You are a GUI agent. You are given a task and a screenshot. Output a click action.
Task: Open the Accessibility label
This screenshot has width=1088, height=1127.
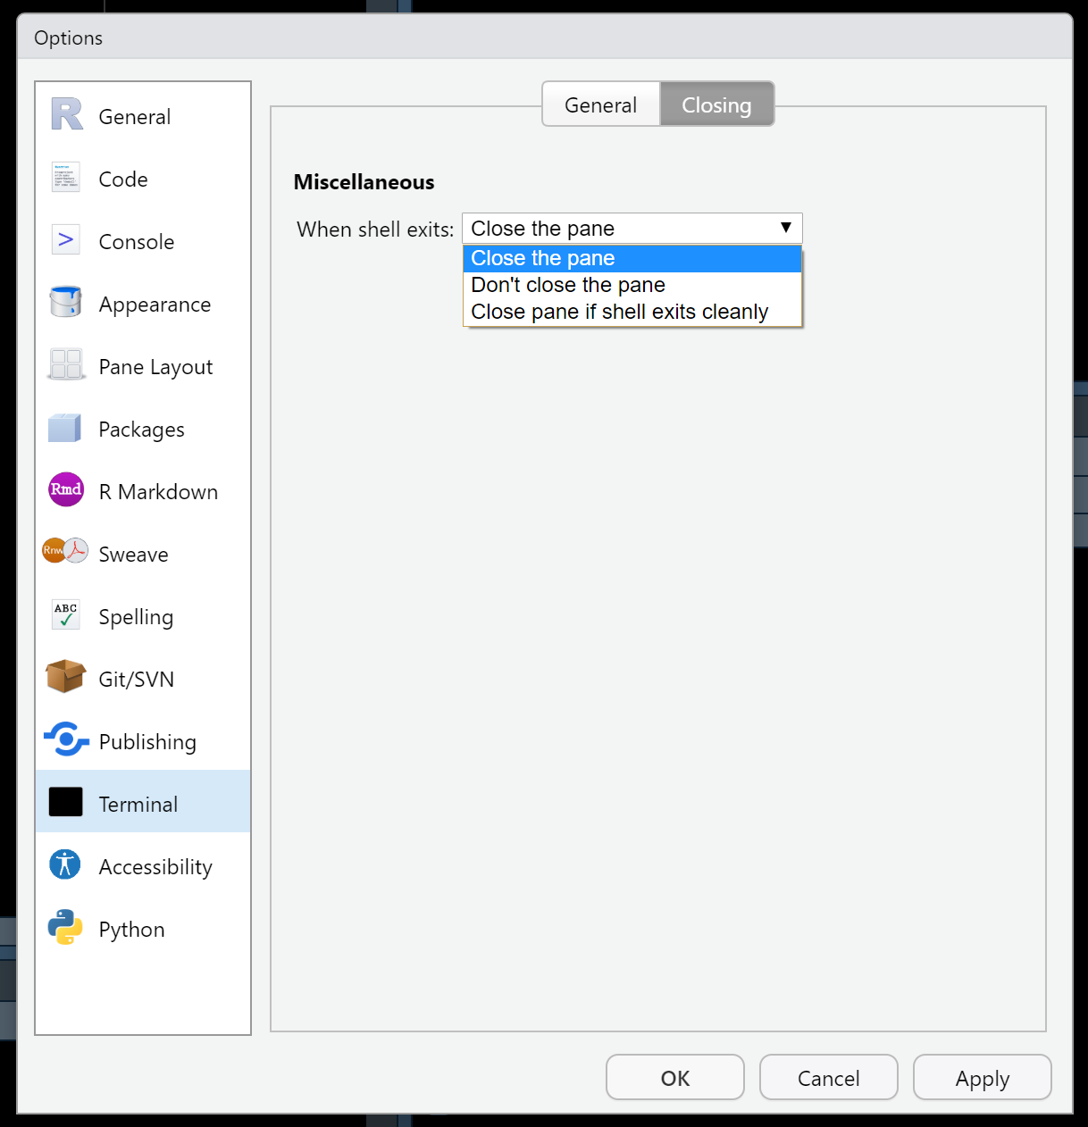tap(155, 867)
